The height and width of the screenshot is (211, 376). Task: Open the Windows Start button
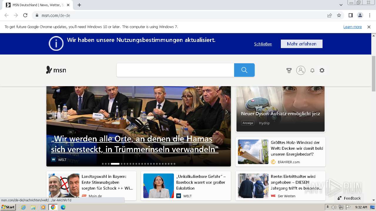coord(8,207)
